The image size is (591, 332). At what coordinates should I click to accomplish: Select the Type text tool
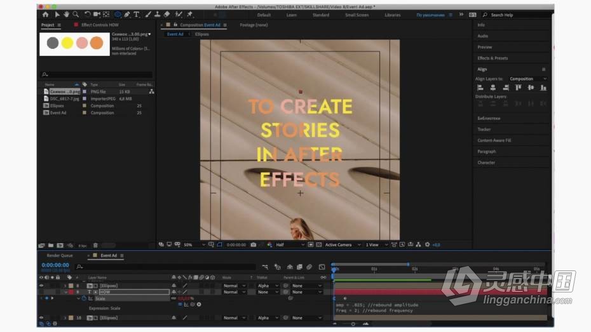136,15
